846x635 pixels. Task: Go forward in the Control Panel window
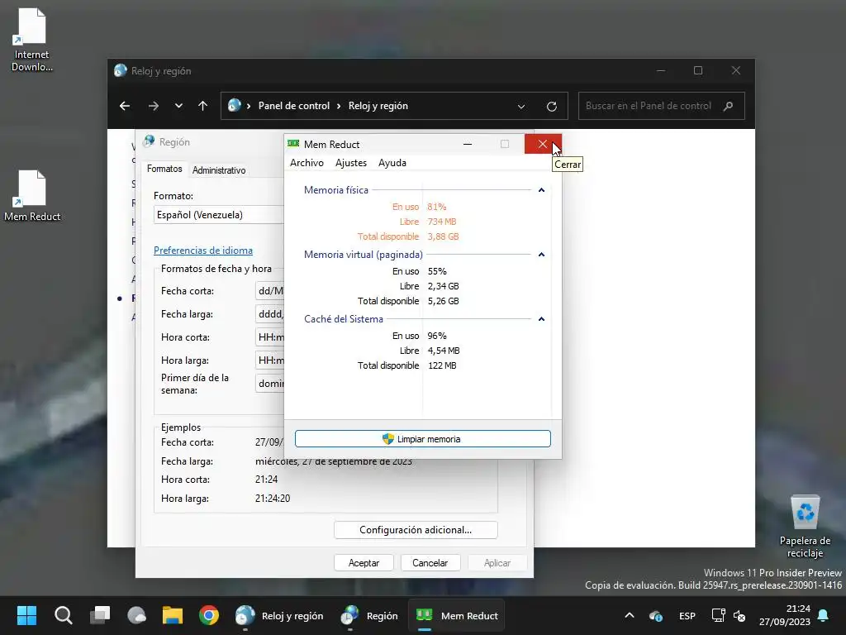[154, 106]
